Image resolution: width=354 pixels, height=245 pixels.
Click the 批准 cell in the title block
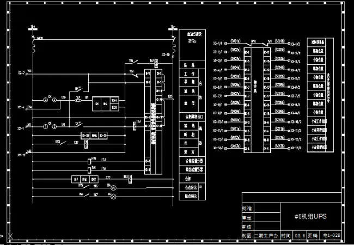pos(247,208)
